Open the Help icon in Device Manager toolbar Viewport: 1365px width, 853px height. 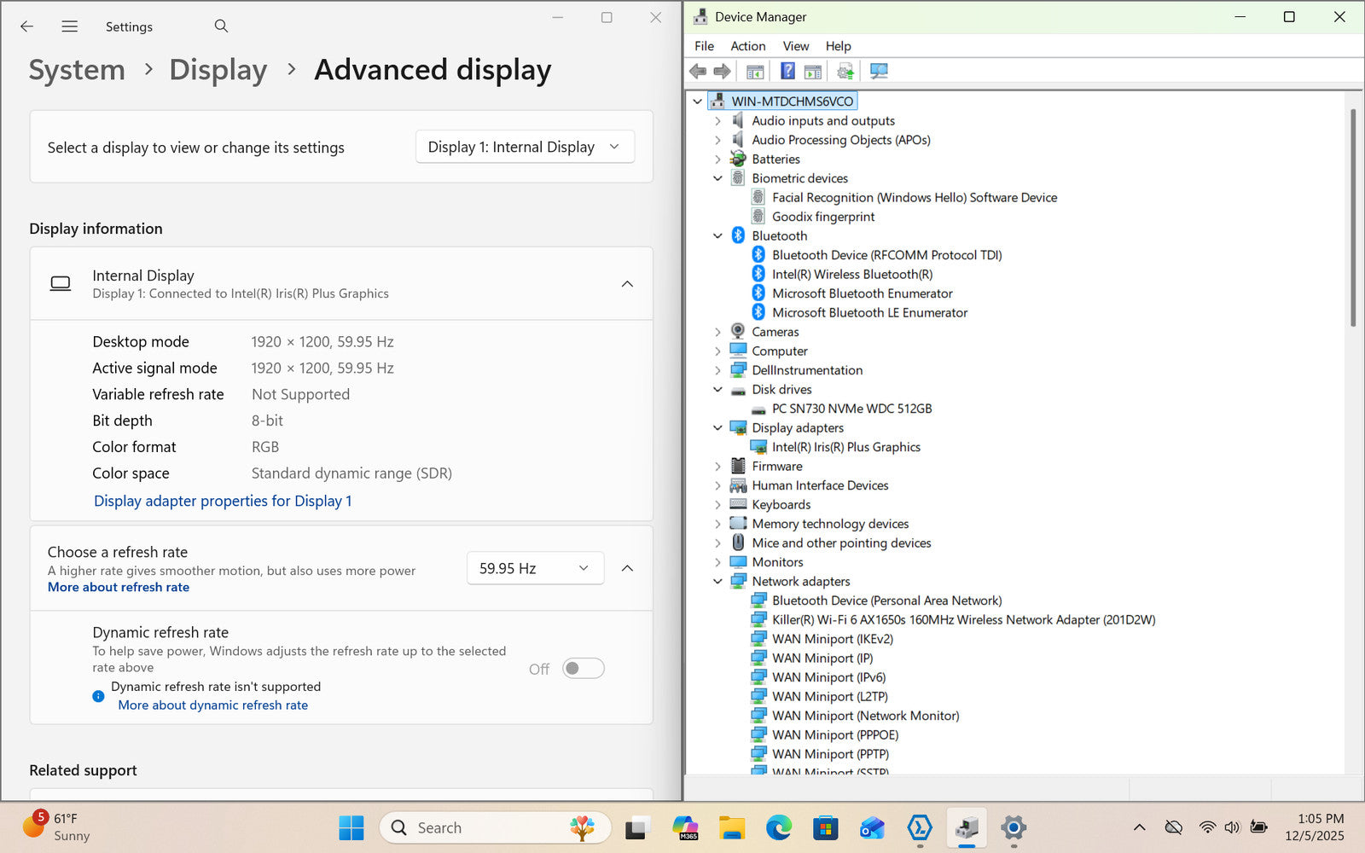787,72
